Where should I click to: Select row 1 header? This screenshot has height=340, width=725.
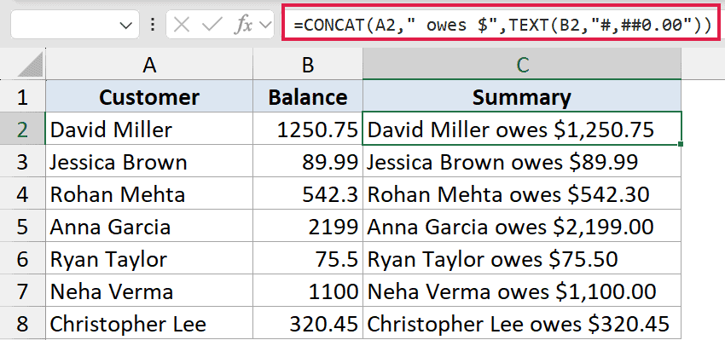coord(22,97)
